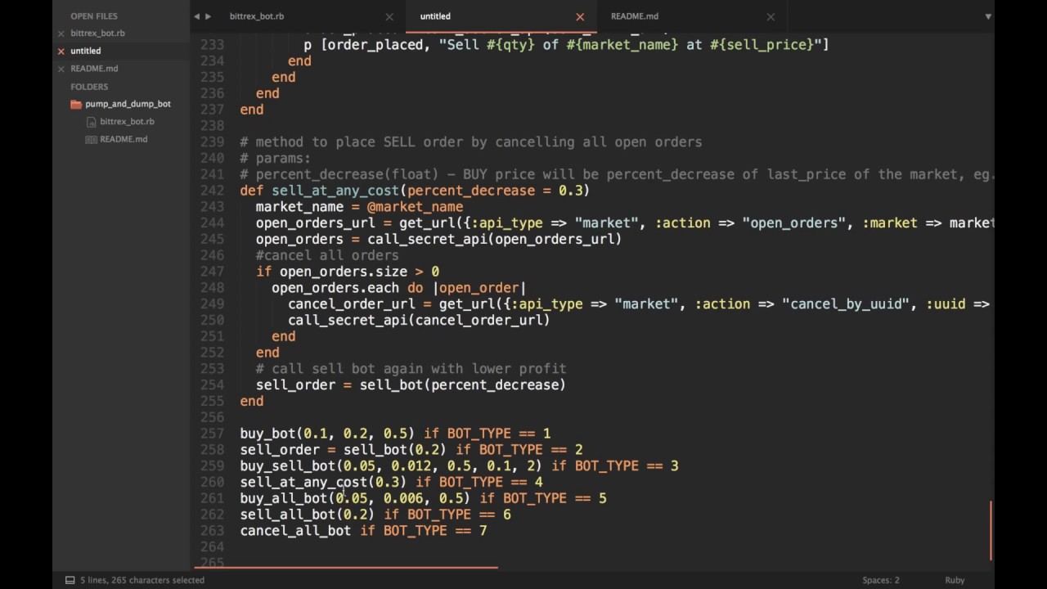Collapse the pump_and_dump_bot folder

click(128, 104)
